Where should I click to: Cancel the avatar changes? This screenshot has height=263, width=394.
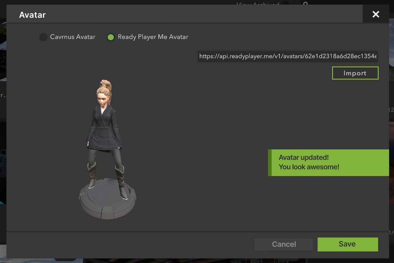284,244
